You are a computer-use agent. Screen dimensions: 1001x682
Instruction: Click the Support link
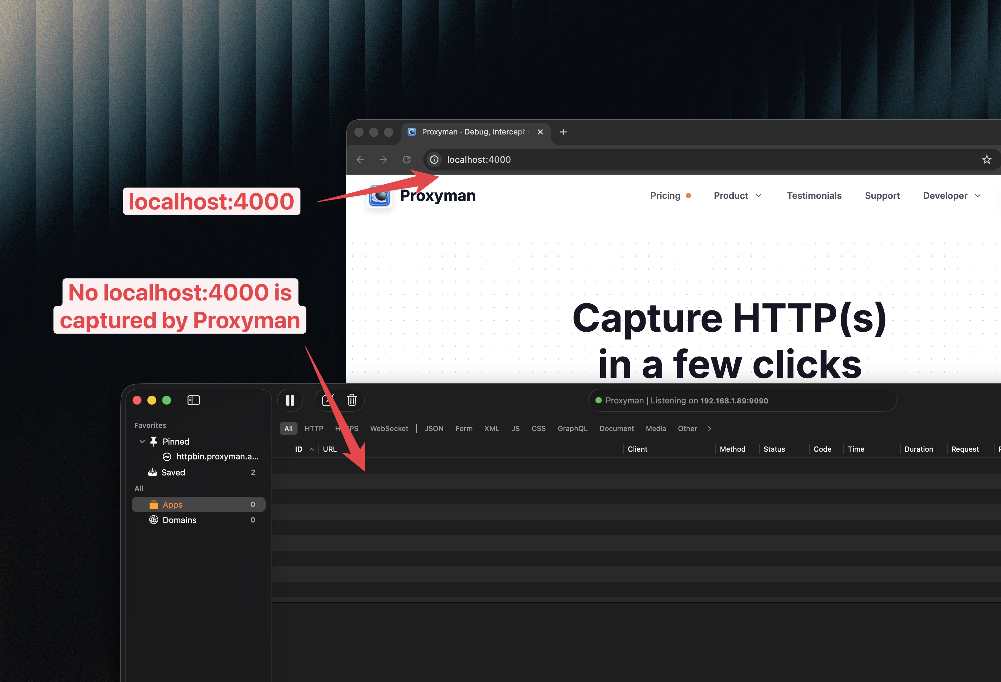[x=882, y=196]
